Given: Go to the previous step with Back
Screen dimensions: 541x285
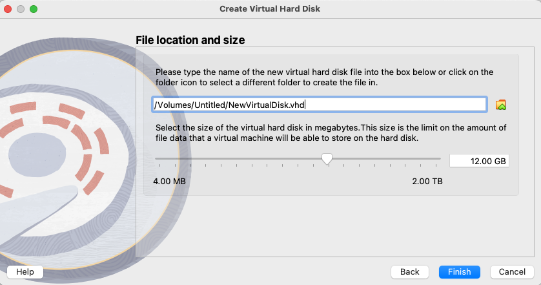Looking at the screenshot, I should point(409,272).
